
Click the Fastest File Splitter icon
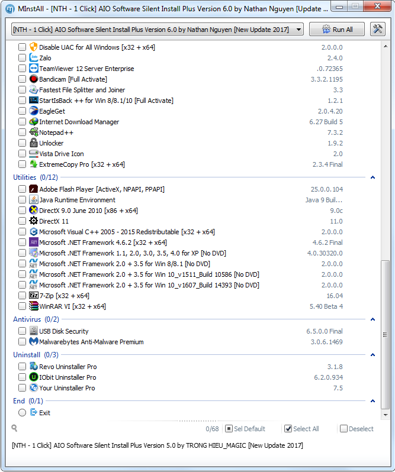click(x=33, y=90)
